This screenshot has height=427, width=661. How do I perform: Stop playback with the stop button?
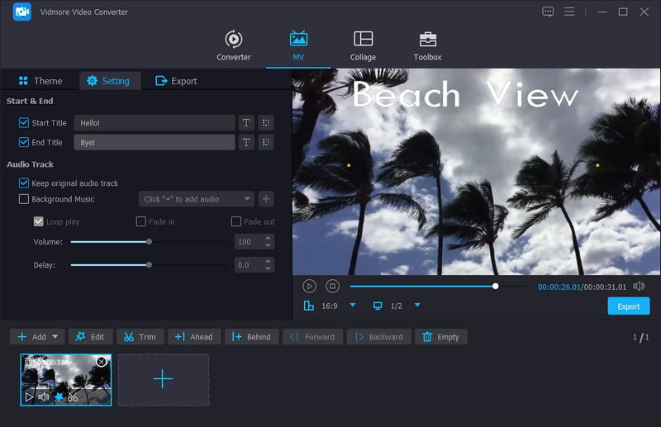coord(332,286)
